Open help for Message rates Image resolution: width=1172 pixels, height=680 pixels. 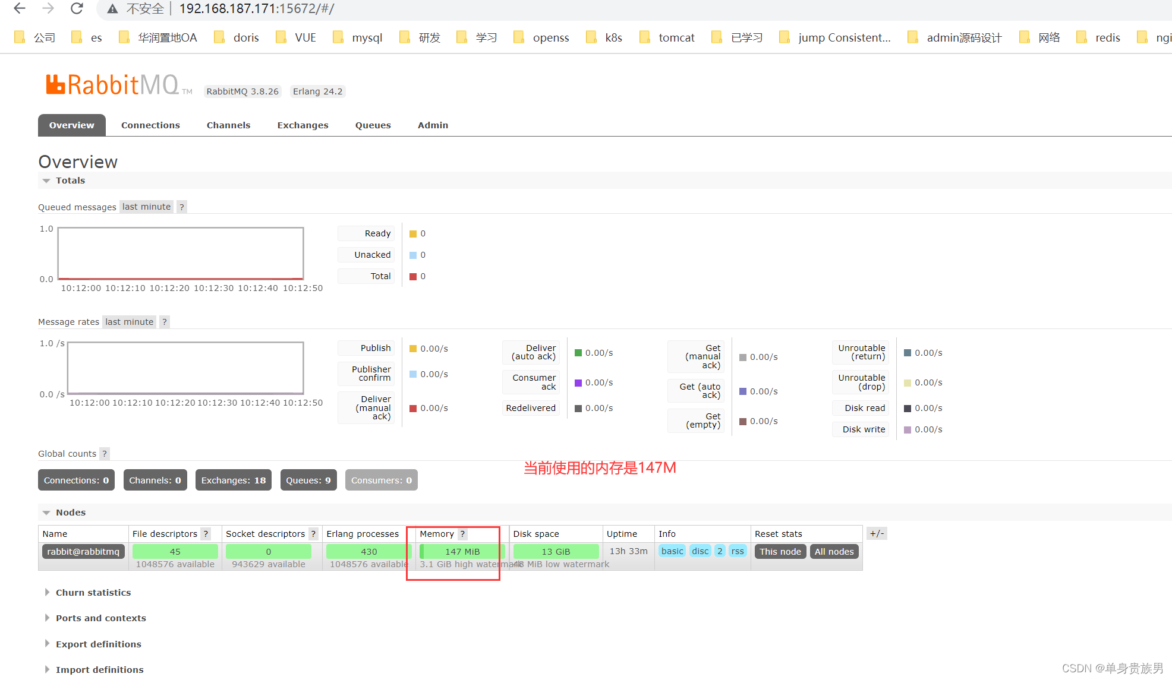(x=165, y=322)
